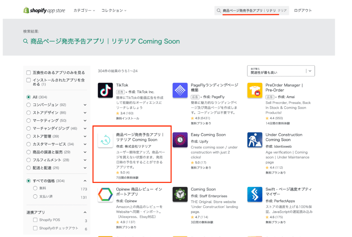Open the Swift page speed app icon
This screenshot has width=352, height=237.
(x=255, y=194)
